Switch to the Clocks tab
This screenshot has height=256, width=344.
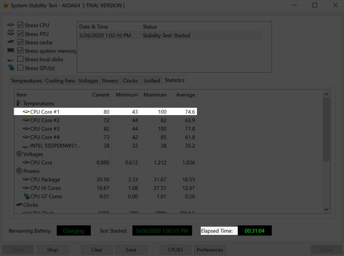[x=130, y=81]
